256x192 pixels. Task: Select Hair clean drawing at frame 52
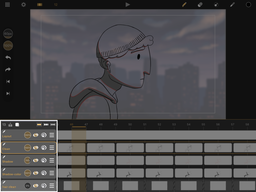(159, 186)
